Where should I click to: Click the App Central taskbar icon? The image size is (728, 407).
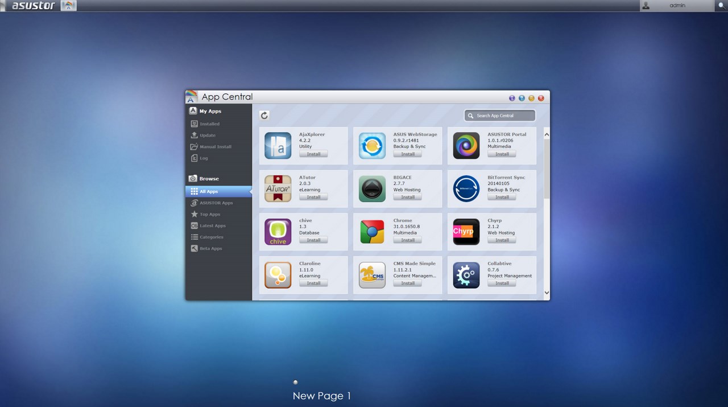coord(68,6)
